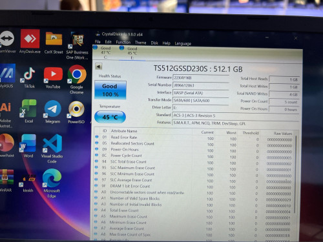Click the Firmware value field

click(x=200, y=78)
